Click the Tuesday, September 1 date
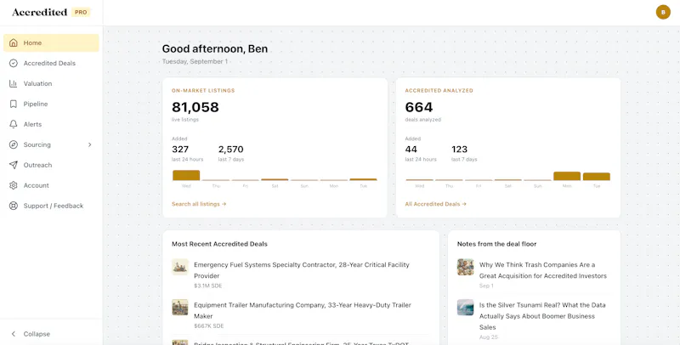680x345 pixels. [x=195, y=61]
